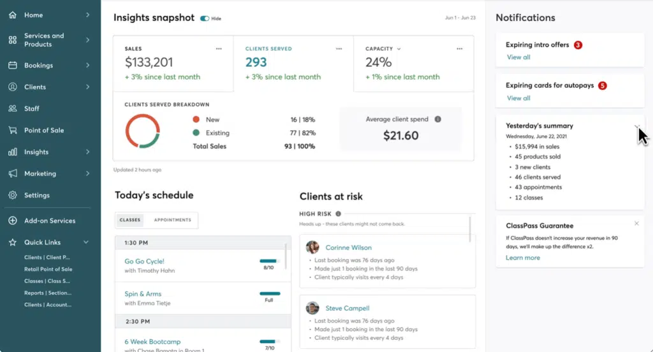Viewport: 653px width, 352px height.
Task: Collapse the Quick Links section
Action: 86,242
